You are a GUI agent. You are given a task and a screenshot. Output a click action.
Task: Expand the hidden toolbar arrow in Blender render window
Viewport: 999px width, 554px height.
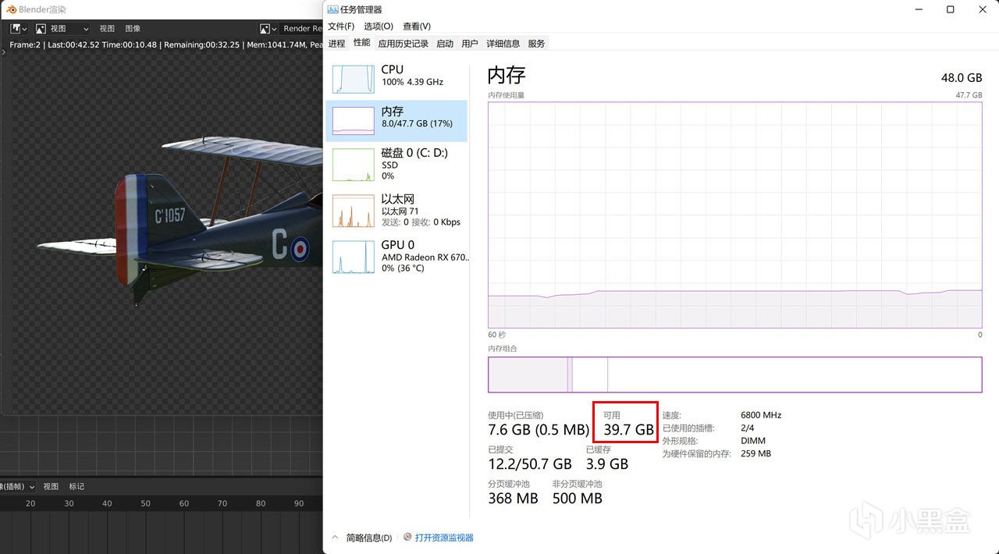coord(5,51)
